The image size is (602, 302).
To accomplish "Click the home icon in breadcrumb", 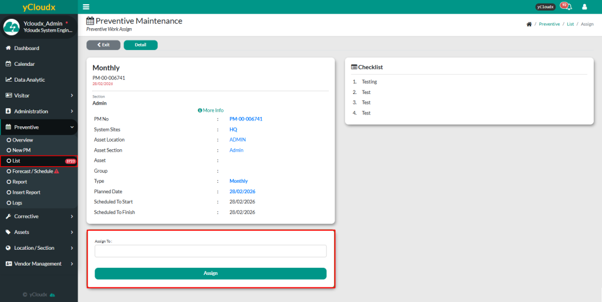I will coord(529,24).
